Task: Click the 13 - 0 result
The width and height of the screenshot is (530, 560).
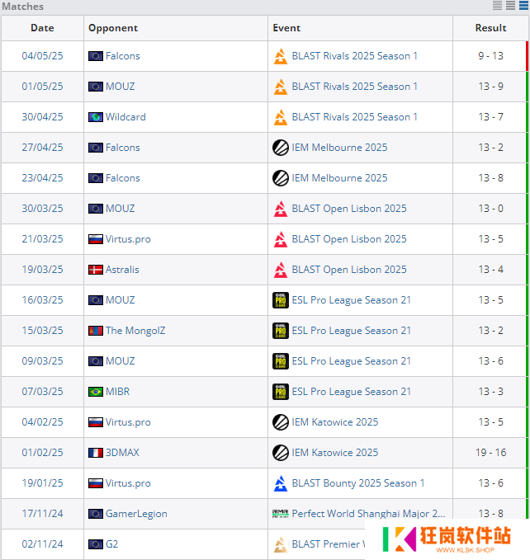Action: tap(490, 209)
